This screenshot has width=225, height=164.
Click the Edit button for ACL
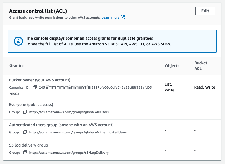205,11
